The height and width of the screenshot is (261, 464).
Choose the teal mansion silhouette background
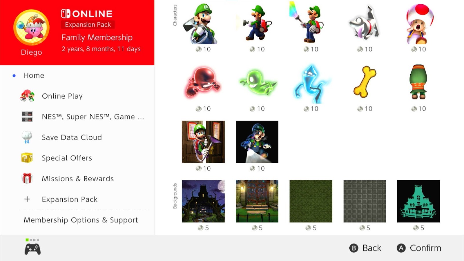coord(418,201)
